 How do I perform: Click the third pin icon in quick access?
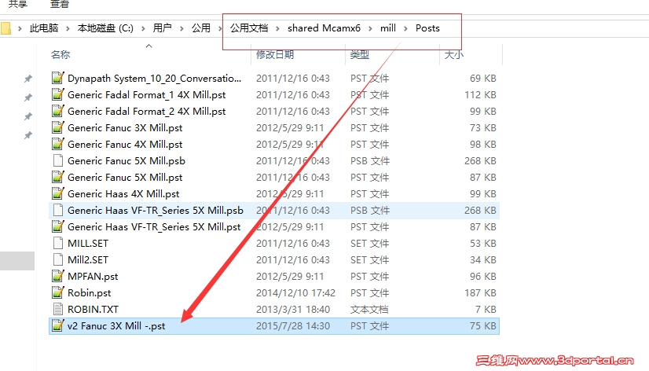27,116
